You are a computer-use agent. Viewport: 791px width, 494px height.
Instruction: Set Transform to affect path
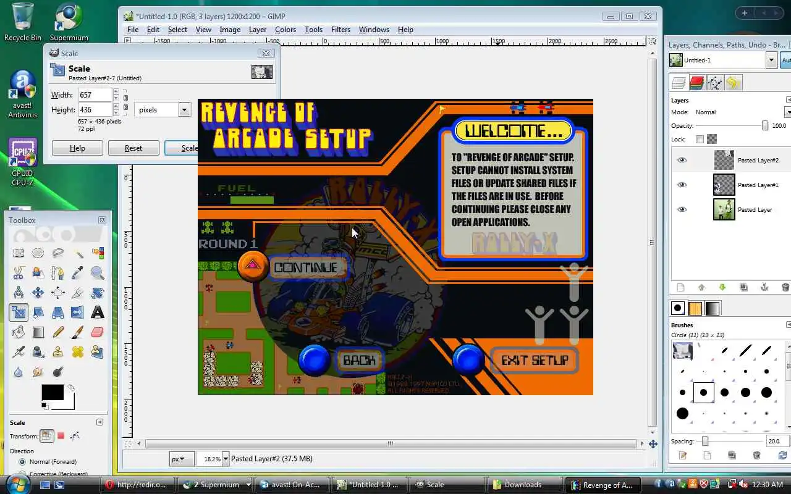(75, 436)
